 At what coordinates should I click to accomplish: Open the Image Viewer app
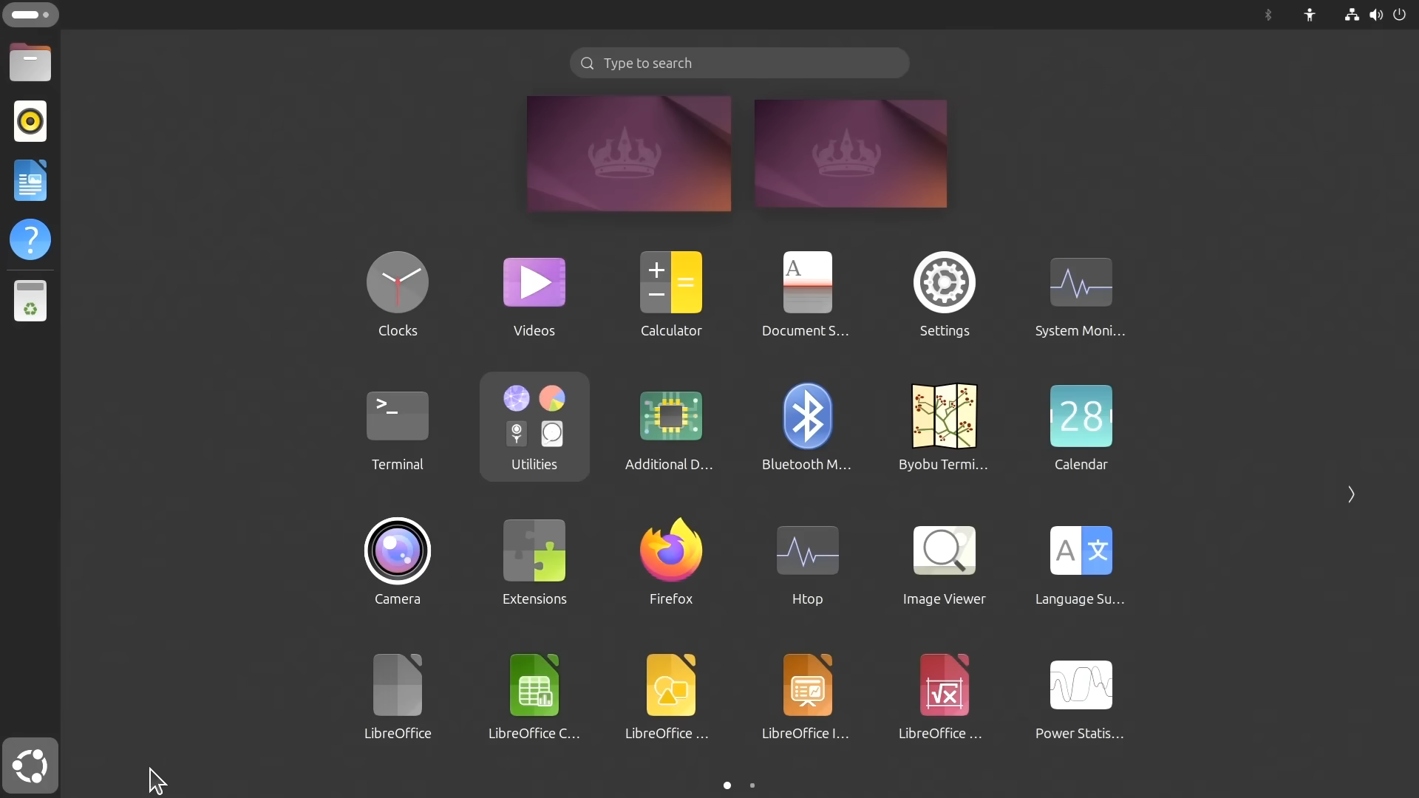coord(944,550)
